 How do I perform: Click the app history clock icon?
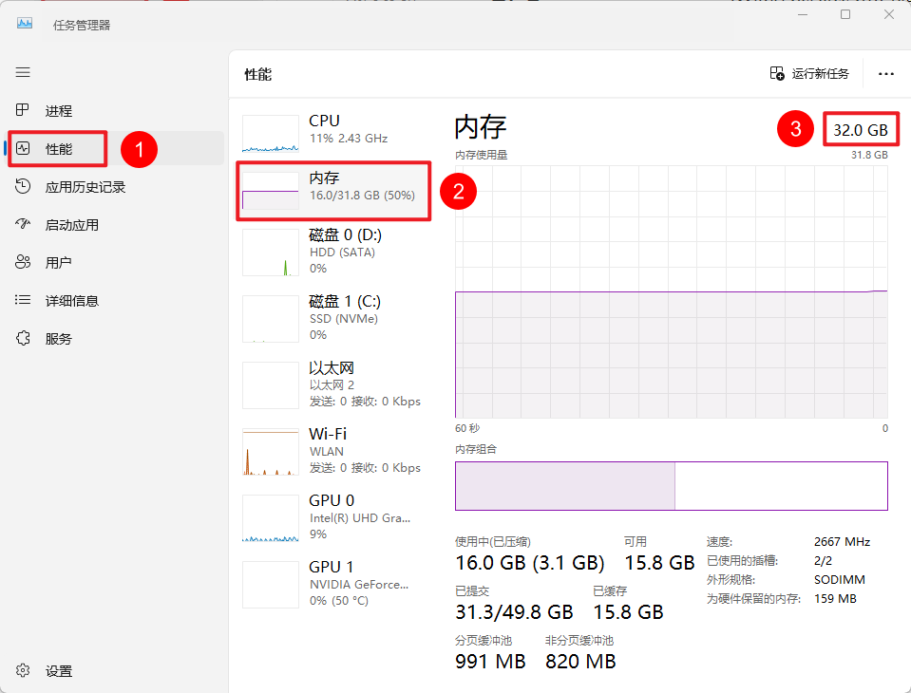pos(23,186)
